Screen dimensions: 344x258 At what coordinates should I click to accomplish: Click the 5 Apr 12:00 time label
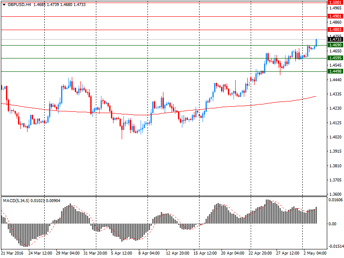[x=122, y=253]
